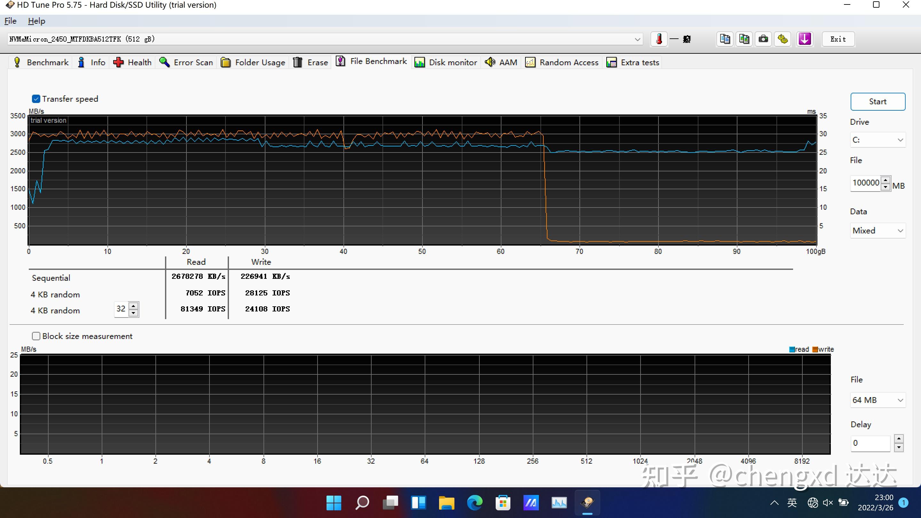Enable Block size measurement checkbox
921x518 pixels.
36,336
